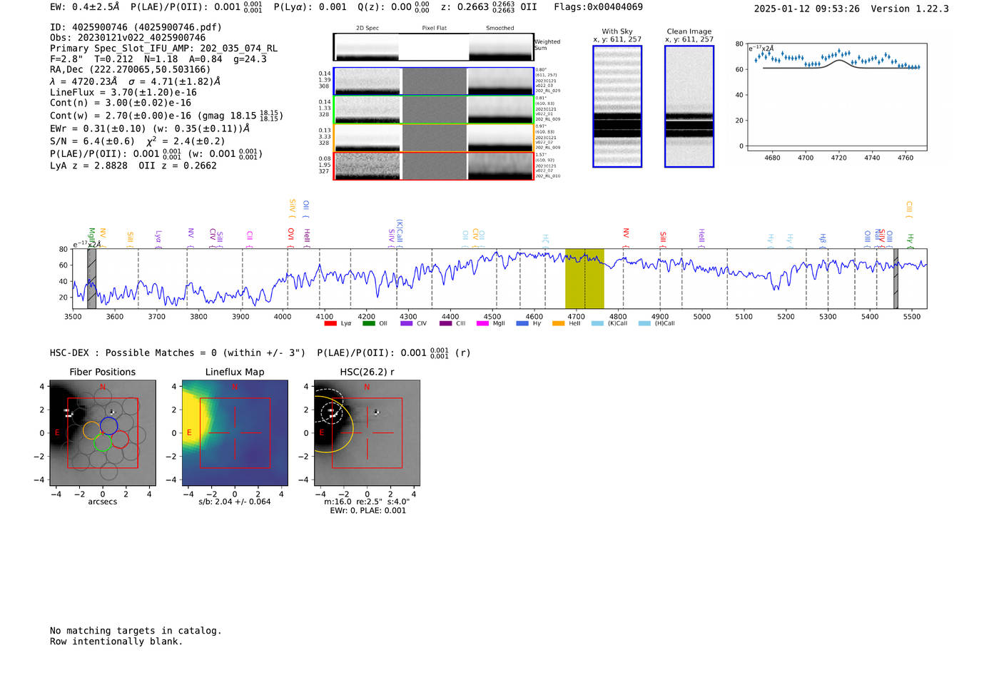Select the Weighted Sum 2D spectrum row
Viewport: 999px width, 680px height.
pos(433,47)
